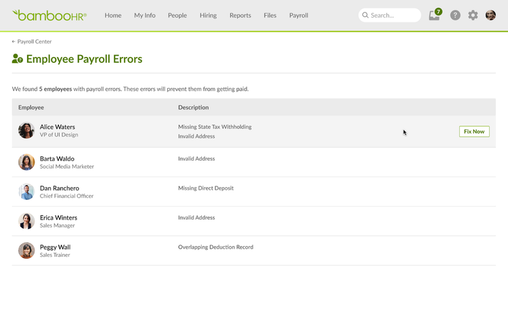Navigate to the Payroll tab
This screenshot has width=508, height=309.
(x=299, y=15)
